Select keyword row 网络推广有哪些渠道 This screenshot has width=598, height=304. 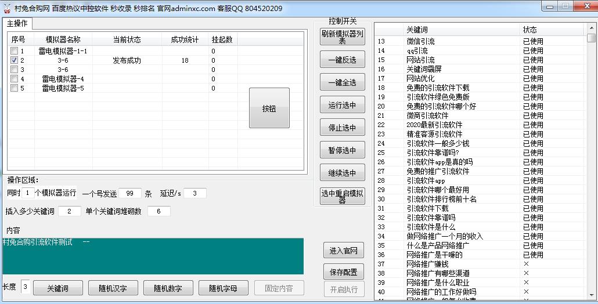pos(480,273)
